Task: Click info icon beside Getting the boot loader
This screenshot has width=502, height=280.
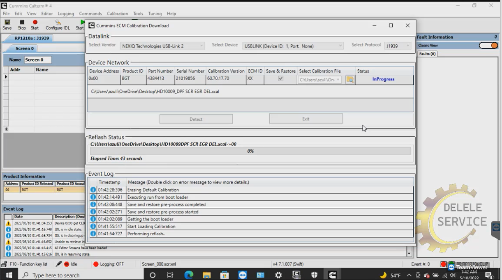Action: tap(93, 219)
